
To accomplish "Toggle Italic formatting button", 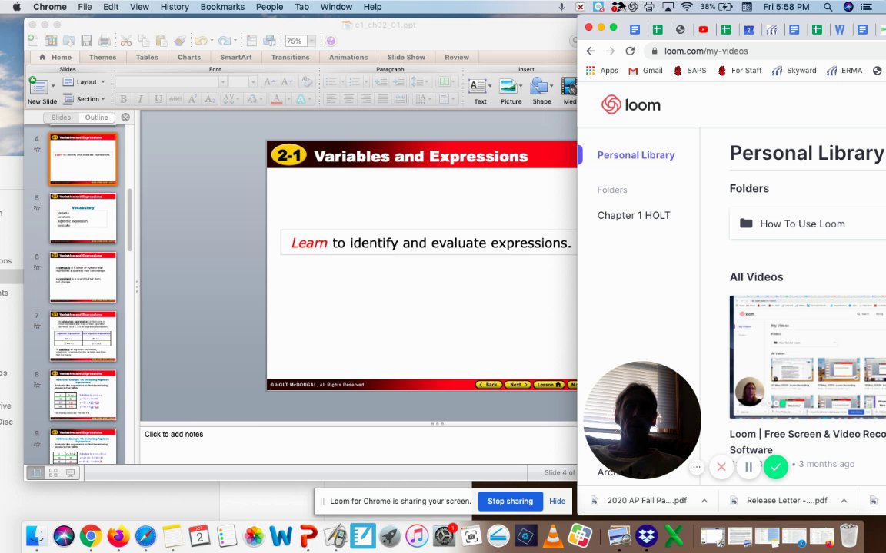I will pos(140,99).
